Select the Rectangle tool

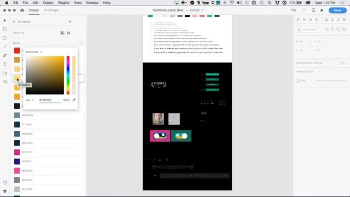tap(5, 29)
